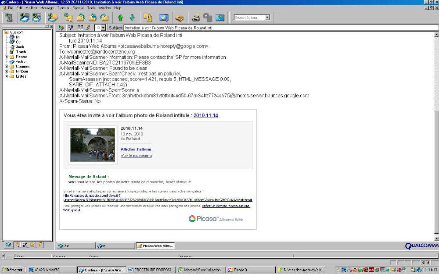The width and height of the screenshot is (439, 274).
Task: Open the Find magnifier toolbar icon
Action: [x=164, y=18]
